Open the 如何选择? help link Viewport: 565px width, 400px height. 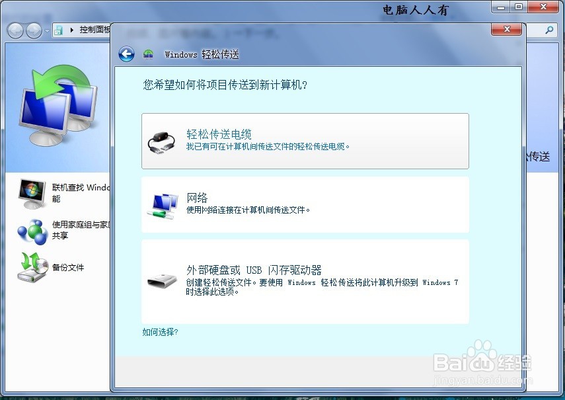(x=160, y=332)
